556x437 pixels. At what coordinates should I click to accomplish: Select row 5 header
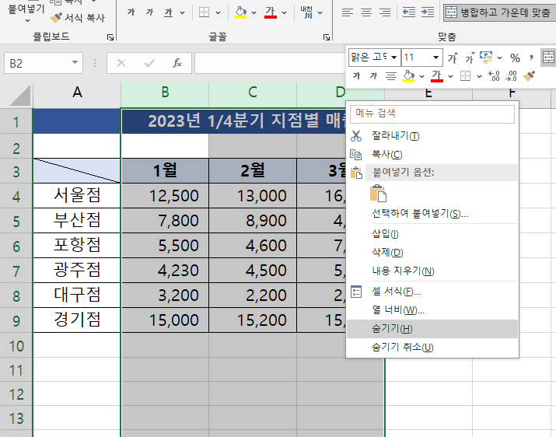coord(16,221)
